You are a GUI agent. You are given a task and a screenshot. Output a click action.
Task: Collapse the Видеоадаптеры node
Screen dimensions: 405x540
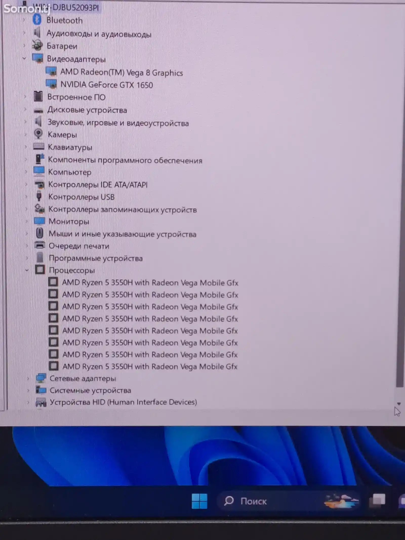24,58
